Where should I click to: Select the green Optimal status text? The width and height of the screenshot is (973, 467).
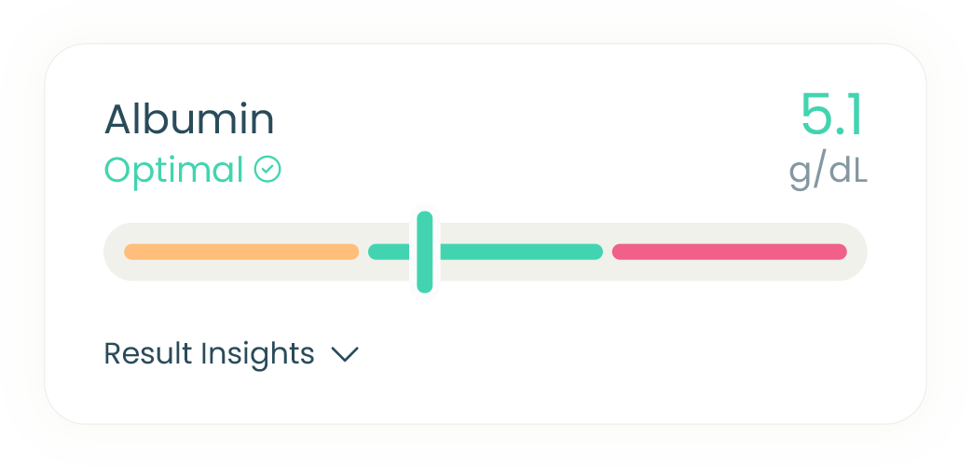[x=173, y=171]
